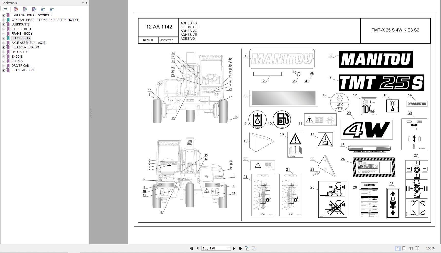Viewport: 441px width, 253px height.
Task: Expand GENERAL INSTRUCTIONS AND SAFETY NOTICE node
Action: [x=4, y=20]
